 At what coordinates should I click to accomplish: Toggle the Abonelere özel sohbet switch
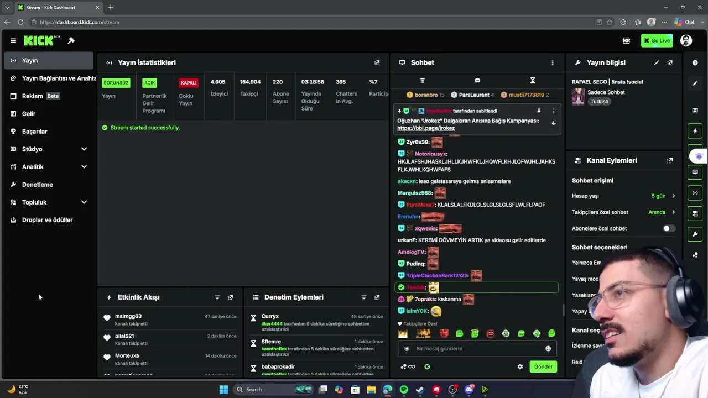[x=669, y=228]
